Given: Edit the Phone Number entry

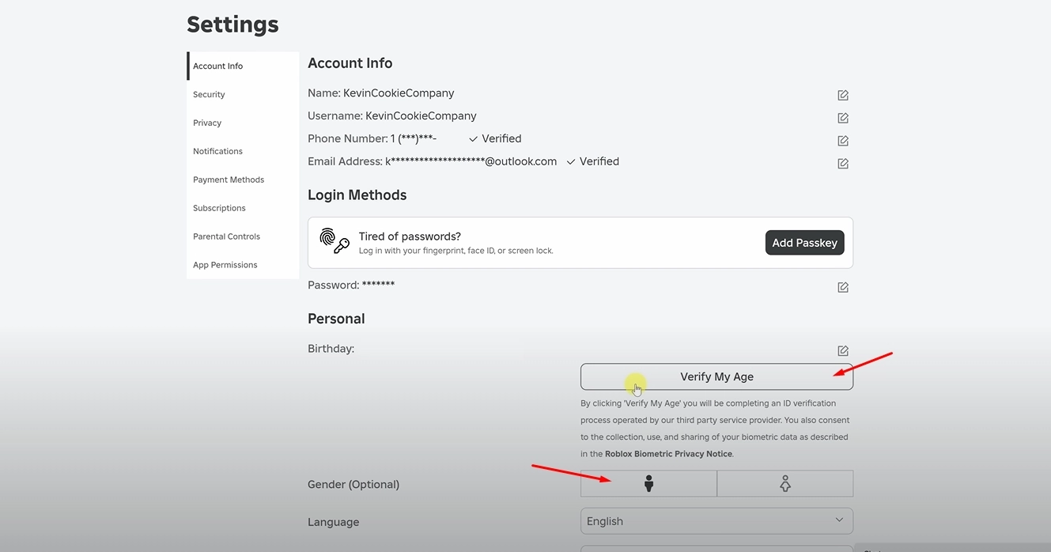Looking at the screenshot, I should coord(842,140).
